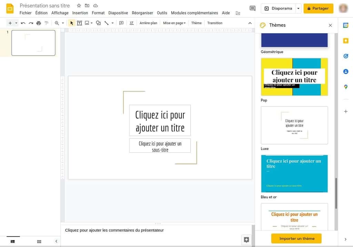
Task: Open the zoom options dropdown
Action: [63, 23]
